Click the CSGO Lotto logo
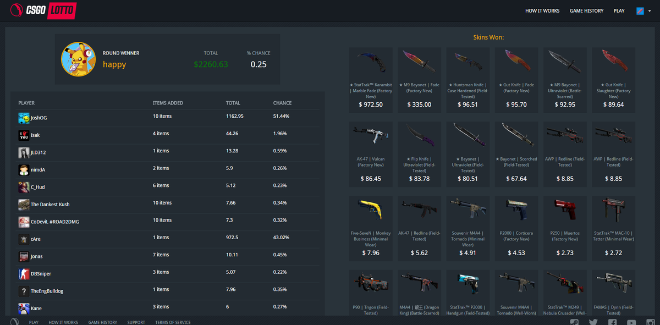Screen dimensions: 660x325 43,10
